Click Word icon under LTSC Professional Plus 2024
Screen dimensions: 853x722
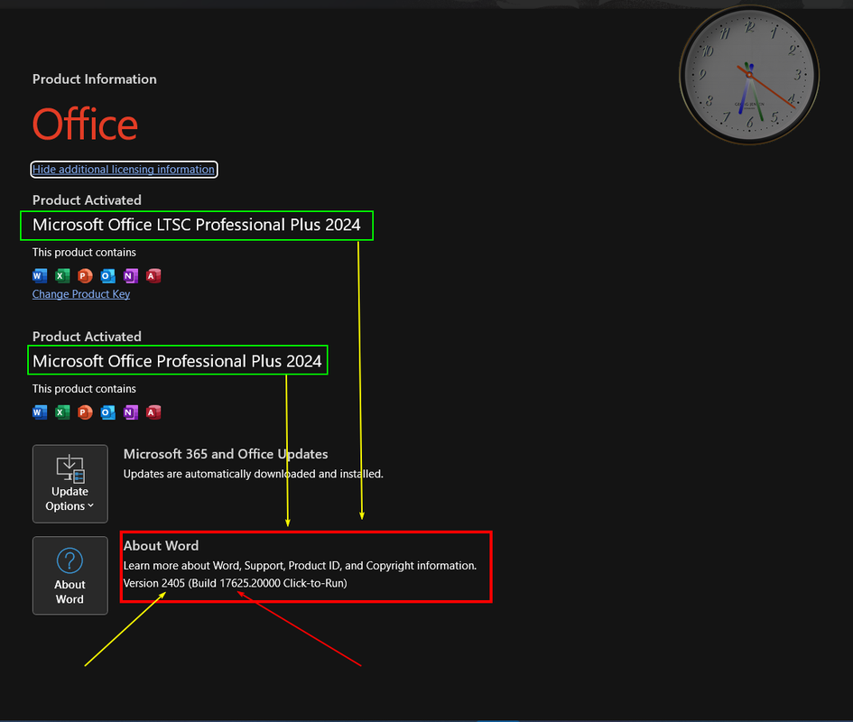[x=40, y=276]
